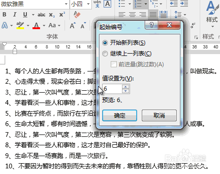Screen dimensions: 220x174
Task: Expand underline style dropdown arrow
Action: coord(33,15)
